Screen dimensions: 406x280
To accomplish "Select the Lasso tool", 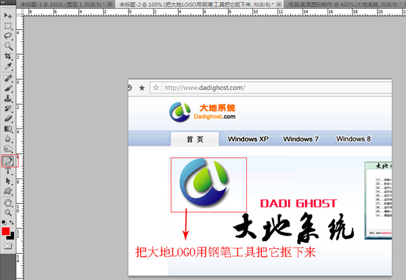I will tap(8, 36).
